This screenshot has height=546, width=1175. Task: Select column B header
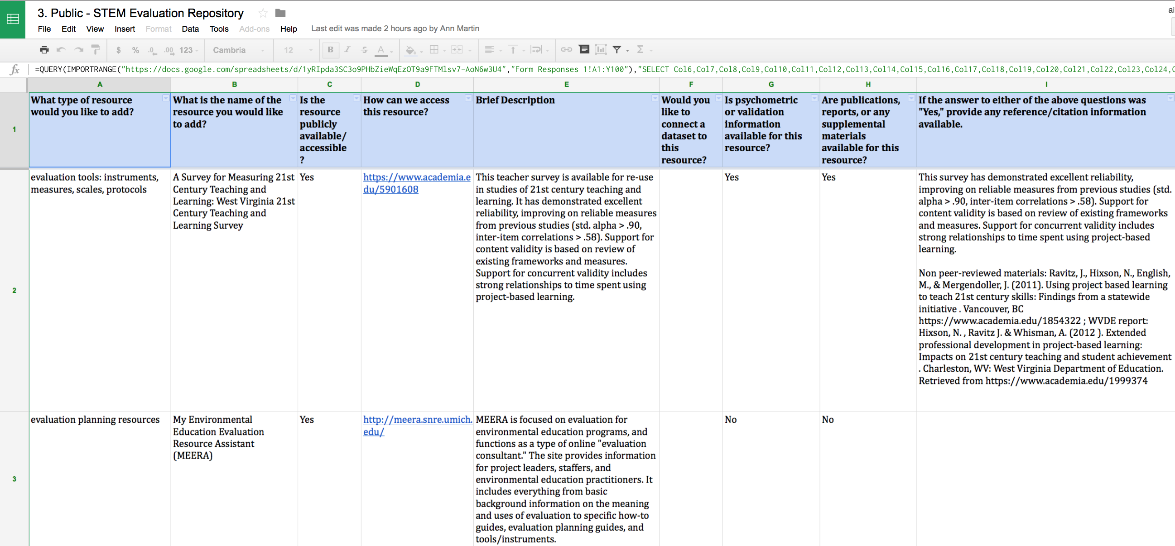coord(235,84)
